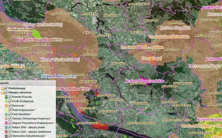The width and height of the screenshot is (222, 138).
Task: Toggle Natura 2000 obszary ptasie checkbox
Action: coord(10,127)
